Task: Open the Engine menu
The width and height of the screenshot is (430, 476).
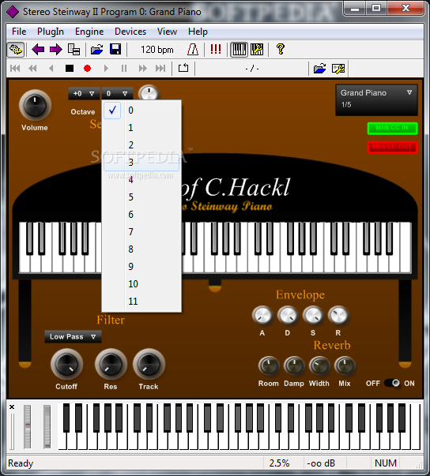Action: click(89, 32)
